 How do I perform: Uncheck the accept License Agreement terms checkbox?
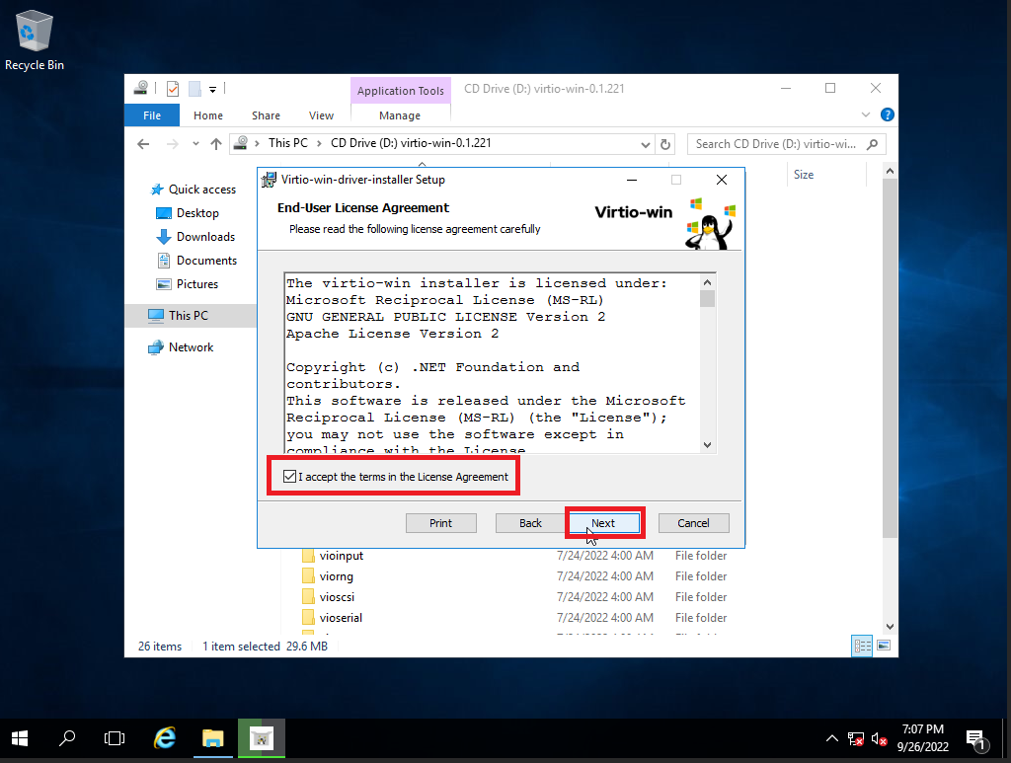289,476
